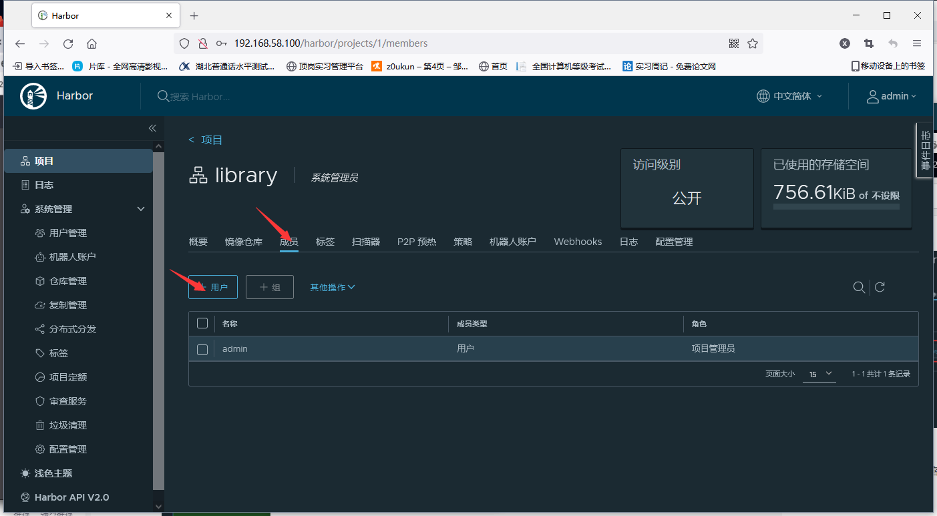
Task: Click the shield tracking protection icon
Action: tap(184, 43)
